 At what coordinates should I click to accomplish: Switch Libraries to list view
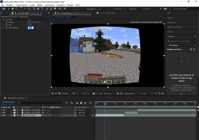(195, 49)
